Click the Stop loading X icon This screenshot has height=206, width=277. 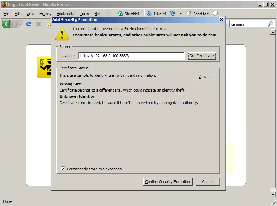[x=39, y=24]
